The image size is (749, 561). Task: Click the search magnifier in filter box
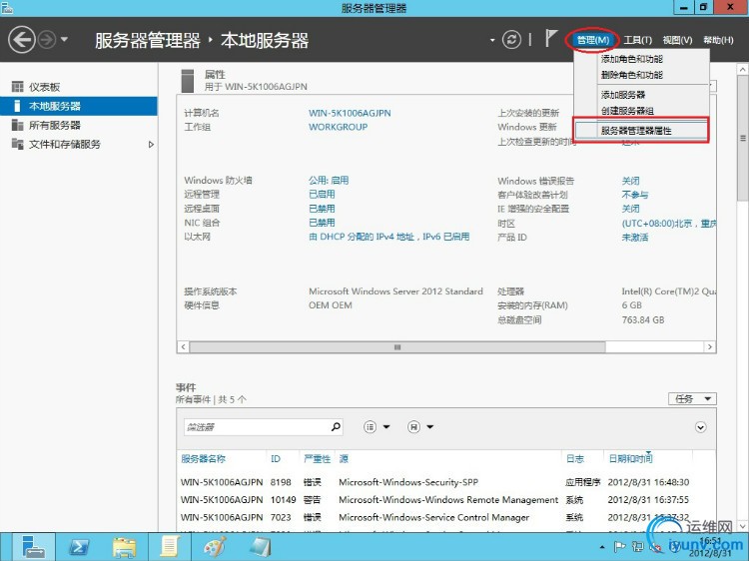point(336,426)
